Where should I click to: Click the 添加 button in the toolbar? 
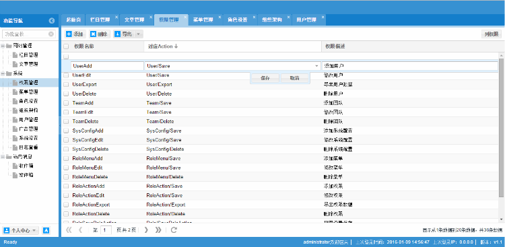[x=75, y=34]
